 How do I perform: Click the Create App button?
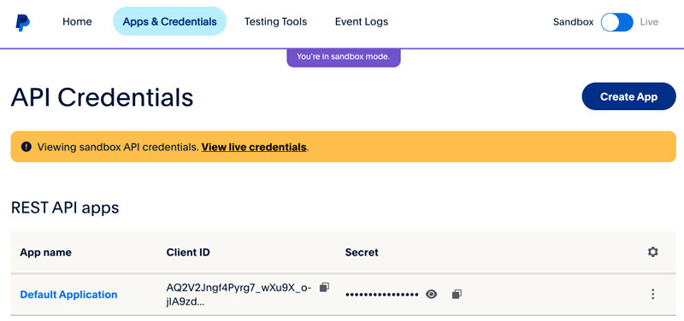point(628,96)
